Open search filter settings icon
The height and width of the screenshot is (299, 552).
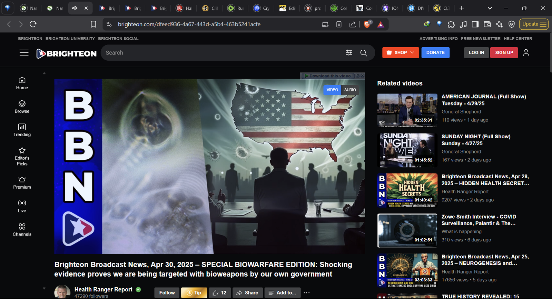coord(349,53)
